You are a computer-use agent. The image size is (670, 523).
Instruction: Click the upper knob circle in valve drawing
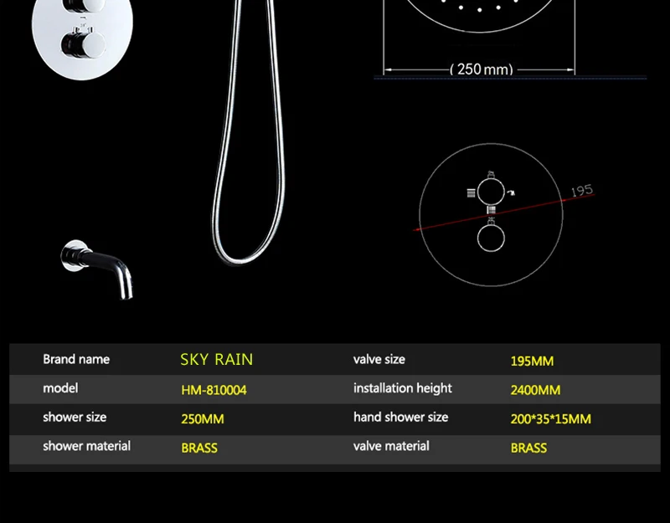click(491, 192)
